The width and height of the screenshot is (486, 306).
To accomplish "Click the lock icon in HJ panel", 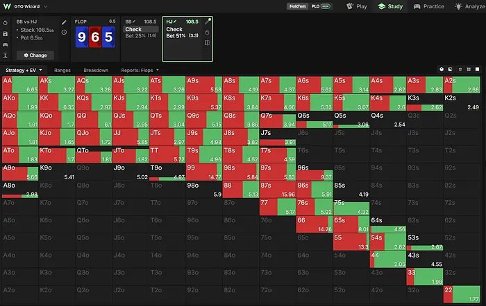I will (207, 32).
